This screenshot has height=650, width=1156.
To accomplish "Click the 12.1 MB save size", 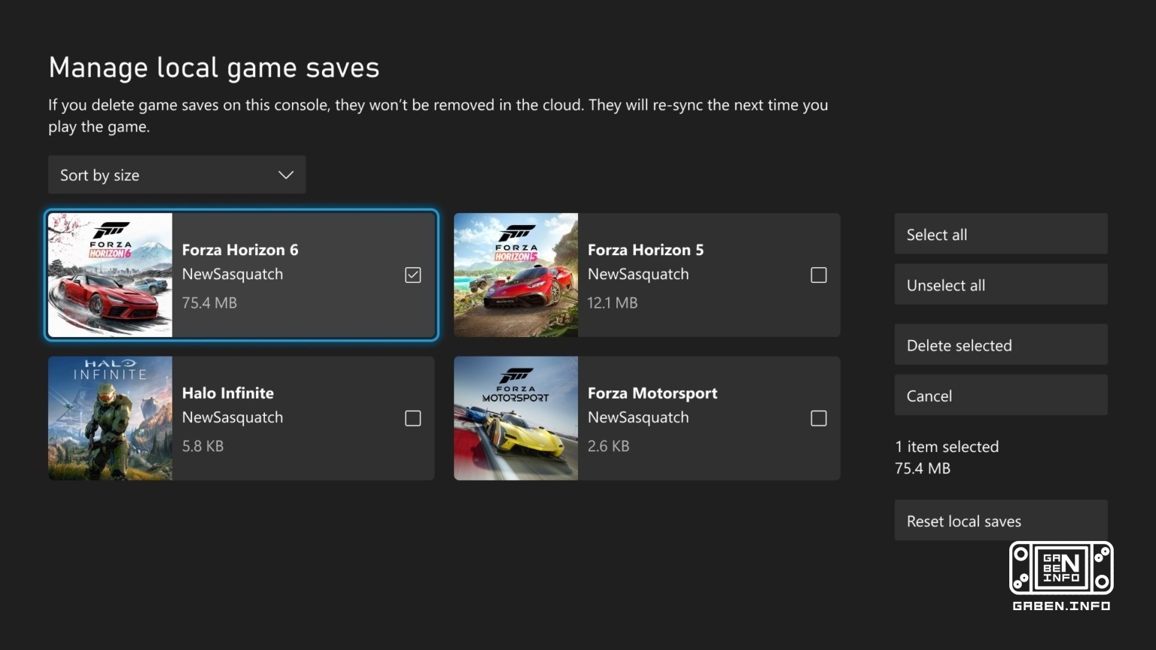I will point(613,302).
